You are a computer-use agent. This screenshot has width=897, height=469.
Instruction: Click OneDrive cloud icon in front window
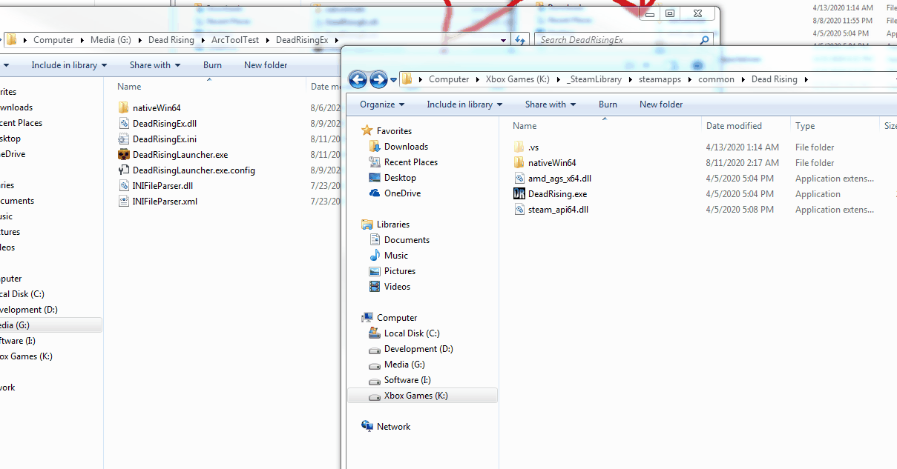pos(375,193)
